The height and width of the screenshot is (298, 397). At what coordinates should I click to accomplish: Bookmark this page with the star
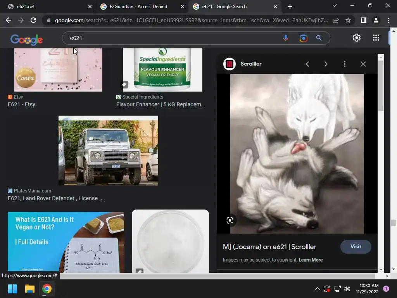pyautogui.click(x=348, y=20)
